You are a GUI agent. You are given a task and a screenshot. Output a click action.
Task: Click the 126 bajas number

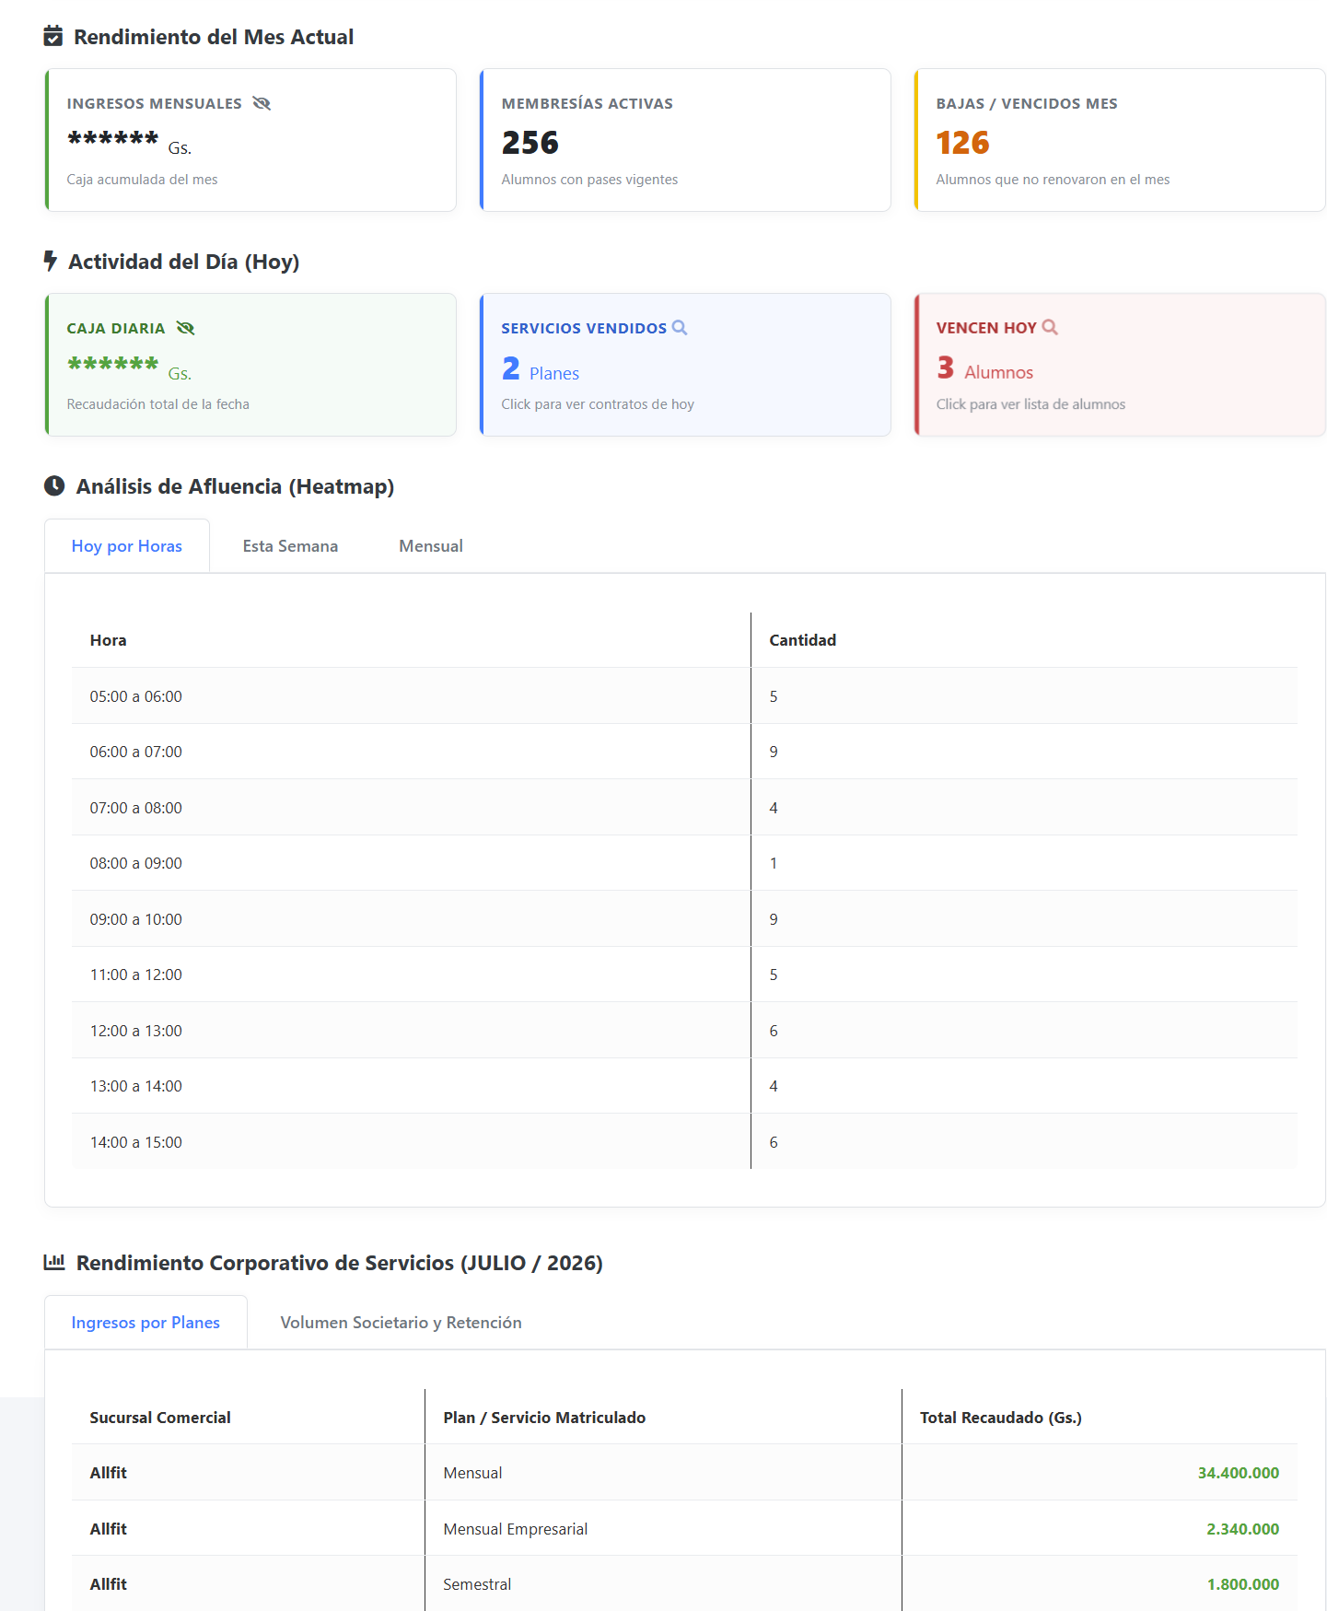point(962,143)
